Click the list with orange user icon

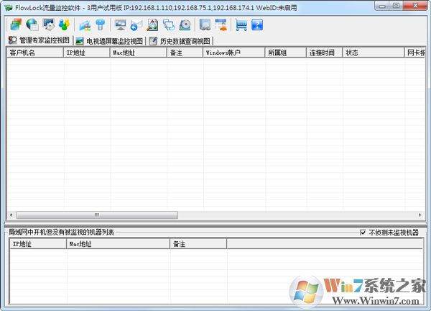221,24
